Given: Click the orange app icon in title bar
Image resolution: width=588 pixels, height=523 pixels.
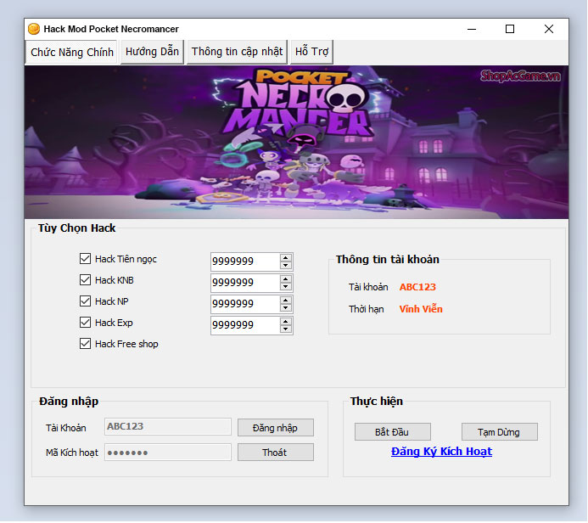Looking at the screenshot, I should 34,29.
